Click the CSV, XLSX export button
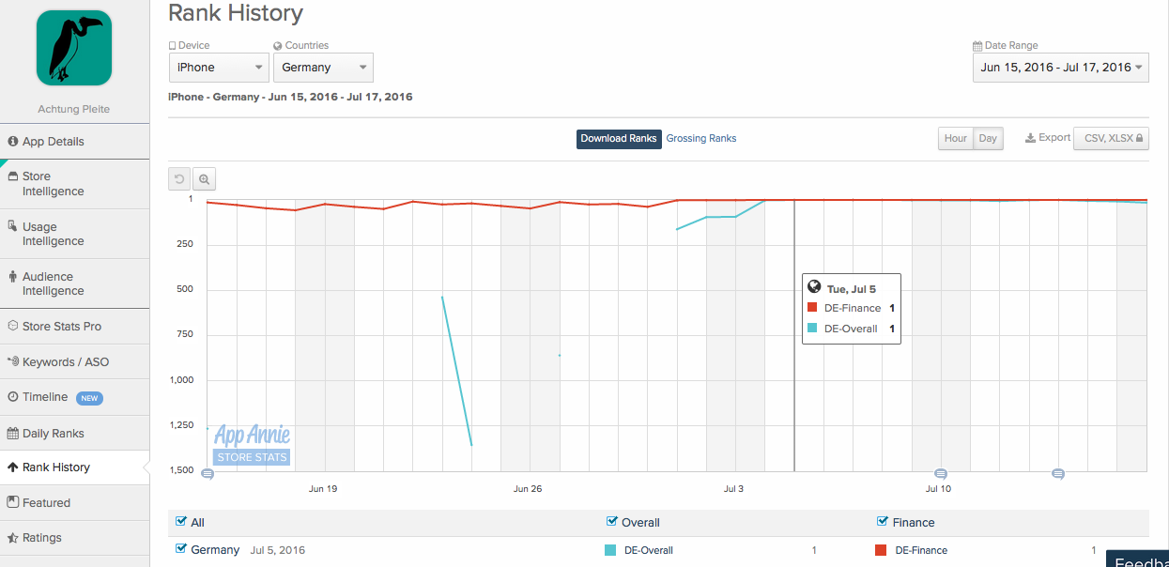 (1111, 139)
